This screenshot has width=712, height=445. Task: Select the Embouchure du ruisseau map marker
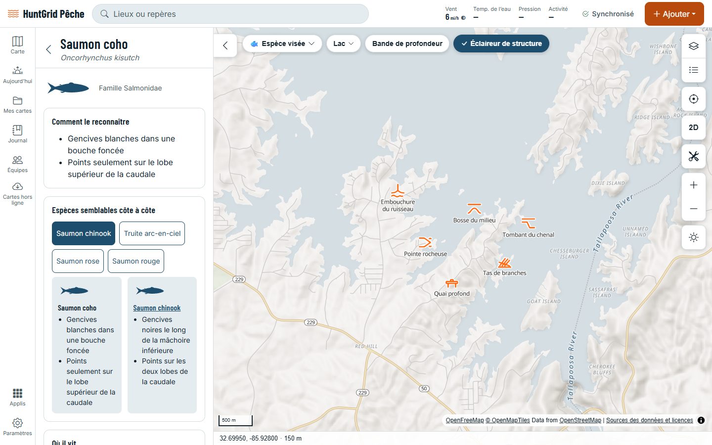398,191
